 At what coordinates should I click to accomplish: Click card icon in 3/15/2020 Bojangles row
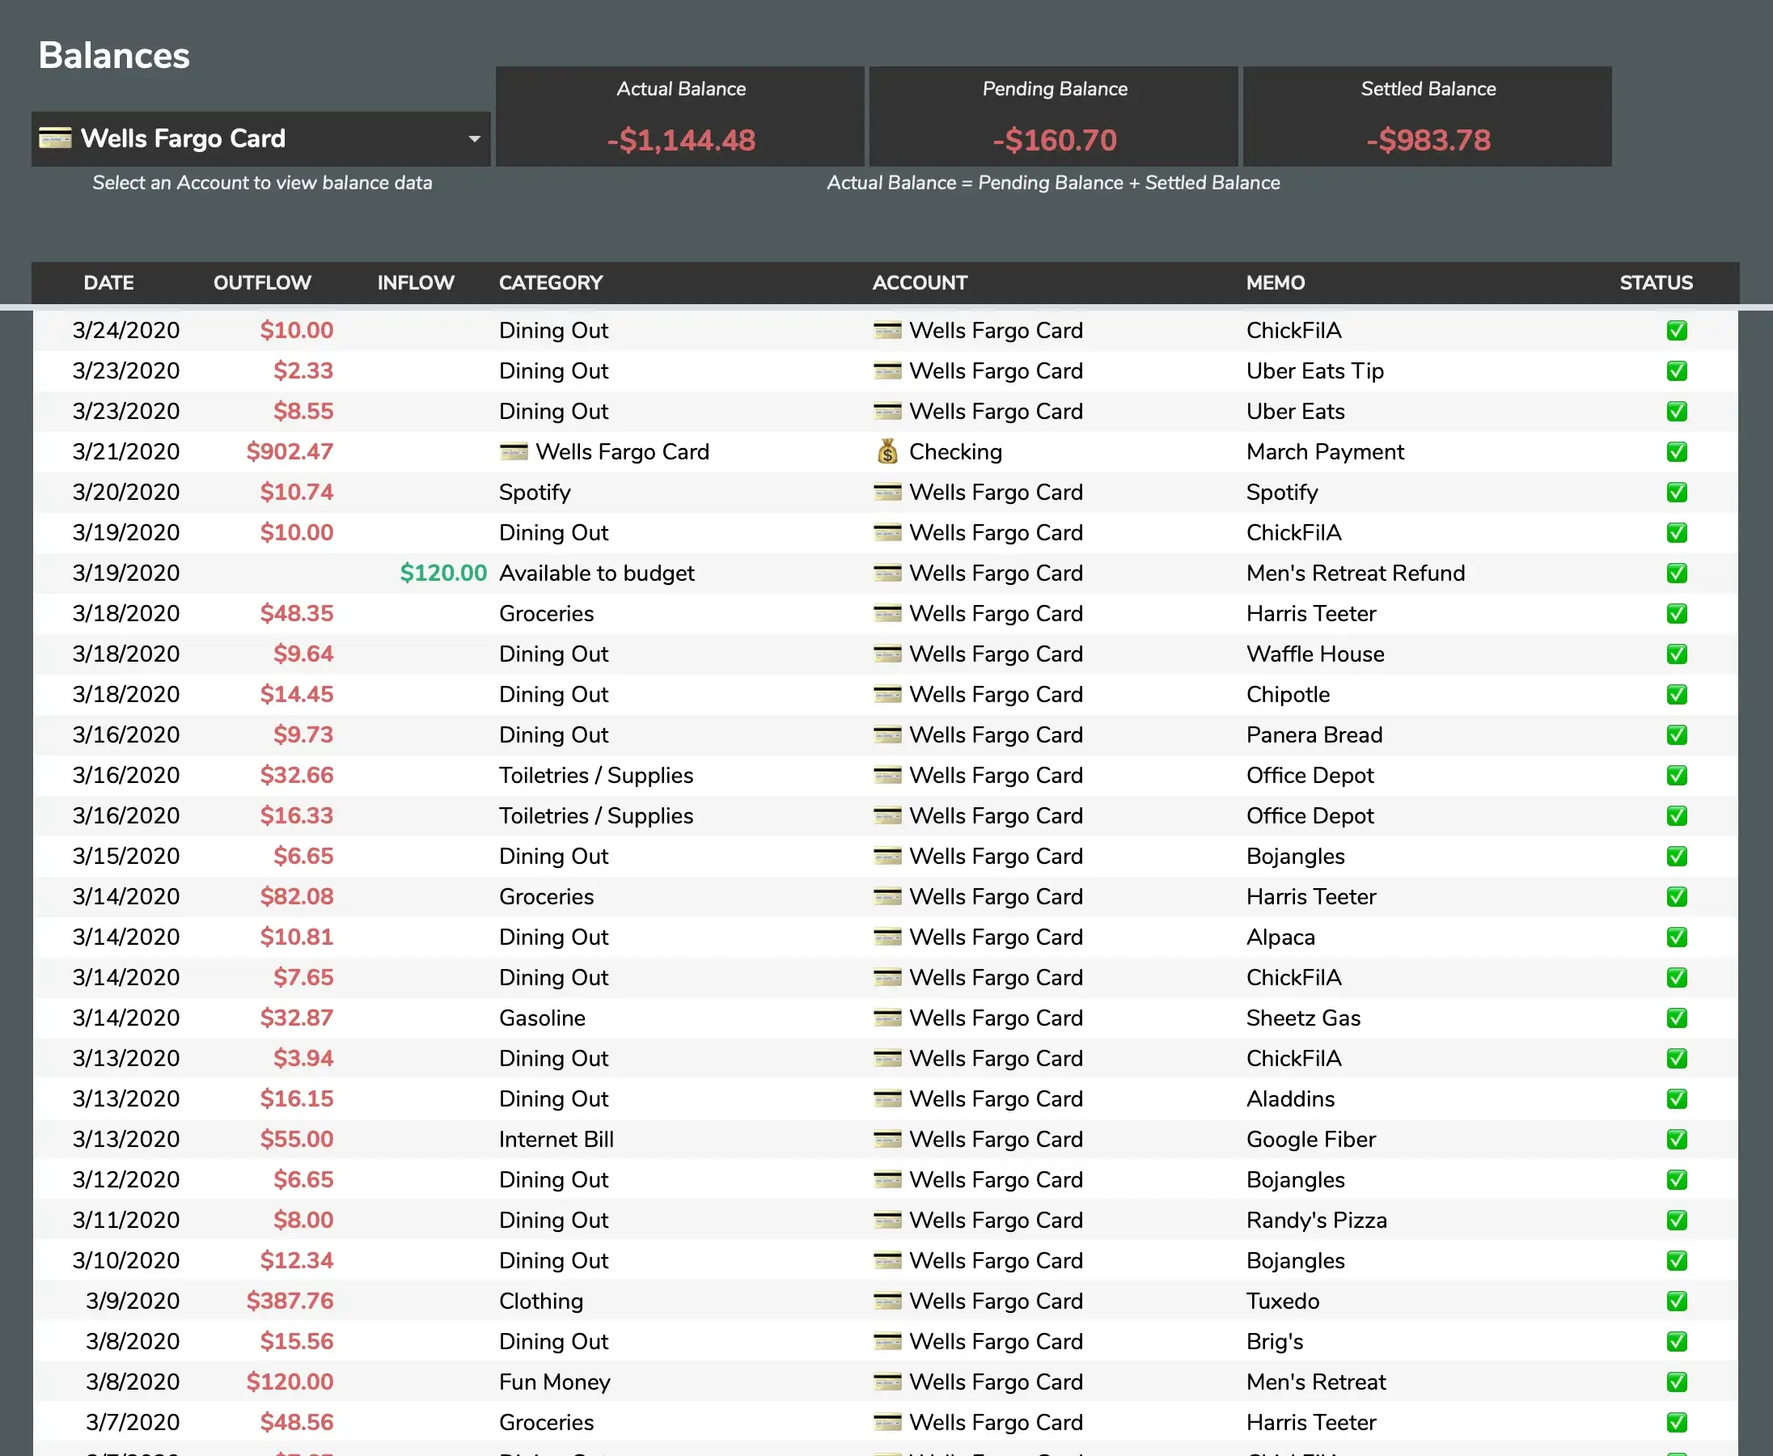pos(887,857)
